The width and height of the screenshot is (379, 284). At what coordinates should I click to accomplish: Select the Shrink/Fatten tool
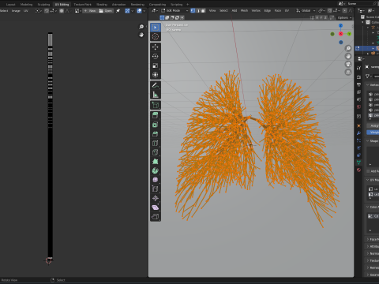[x=156, y=198]
